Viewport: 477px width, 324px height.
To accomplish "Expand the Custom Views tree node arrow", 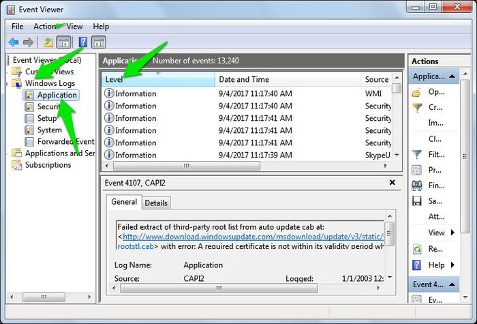I will pyautogui.click(x=7, y=72).
